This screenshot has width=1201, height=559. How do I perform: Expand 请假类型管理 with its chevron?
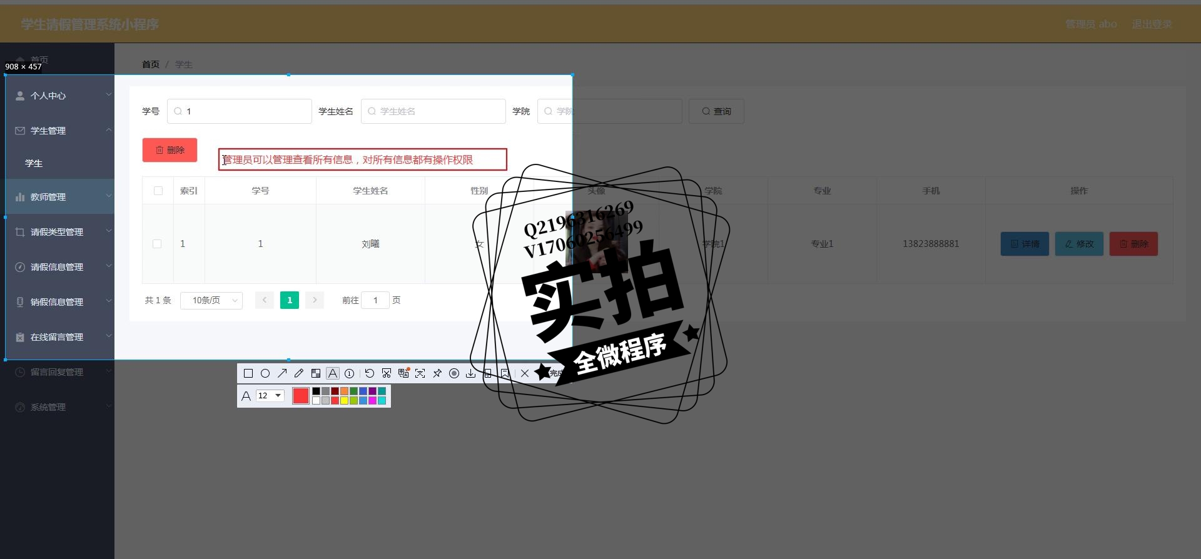[x=108, y=231]
